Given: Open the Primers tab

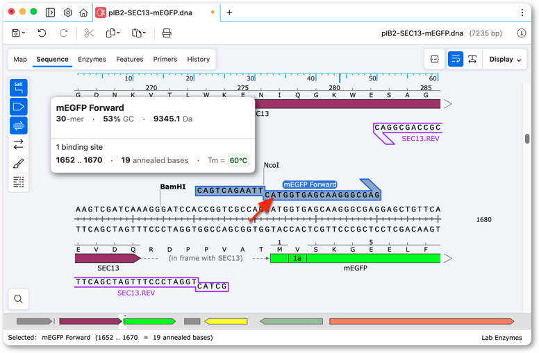Looking at the screenshot, I should pyautogui.click(x=165, y=59).
